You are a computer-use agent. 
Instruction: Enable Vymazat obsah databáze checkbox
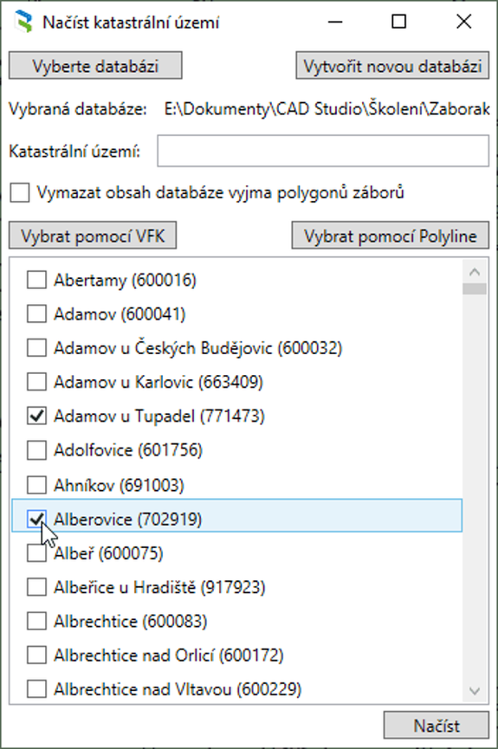(20, 192)
